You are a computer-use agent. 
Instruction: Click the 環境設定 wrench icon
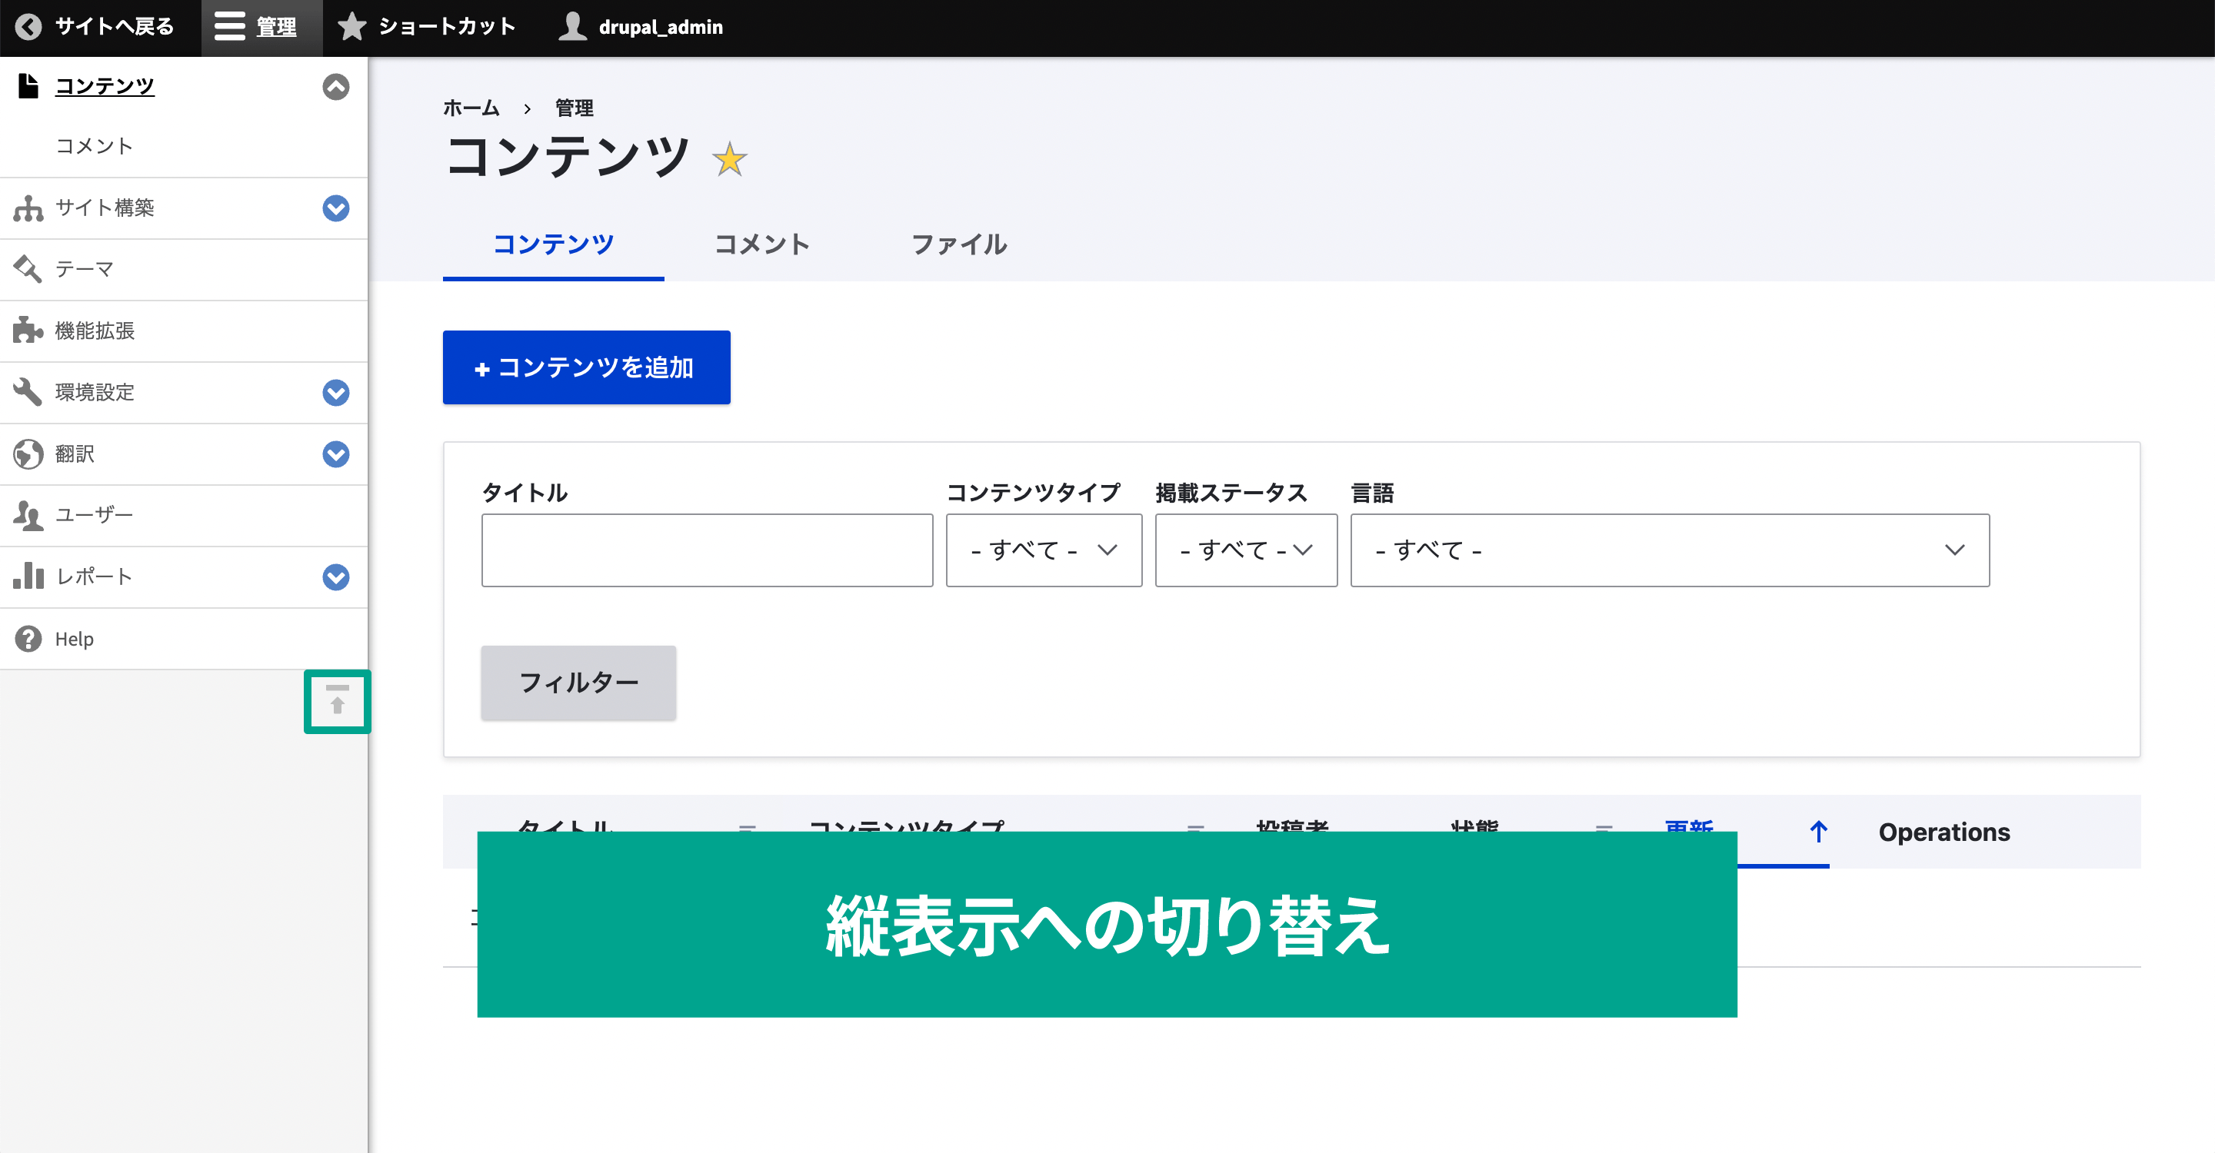tap(28, 393)
